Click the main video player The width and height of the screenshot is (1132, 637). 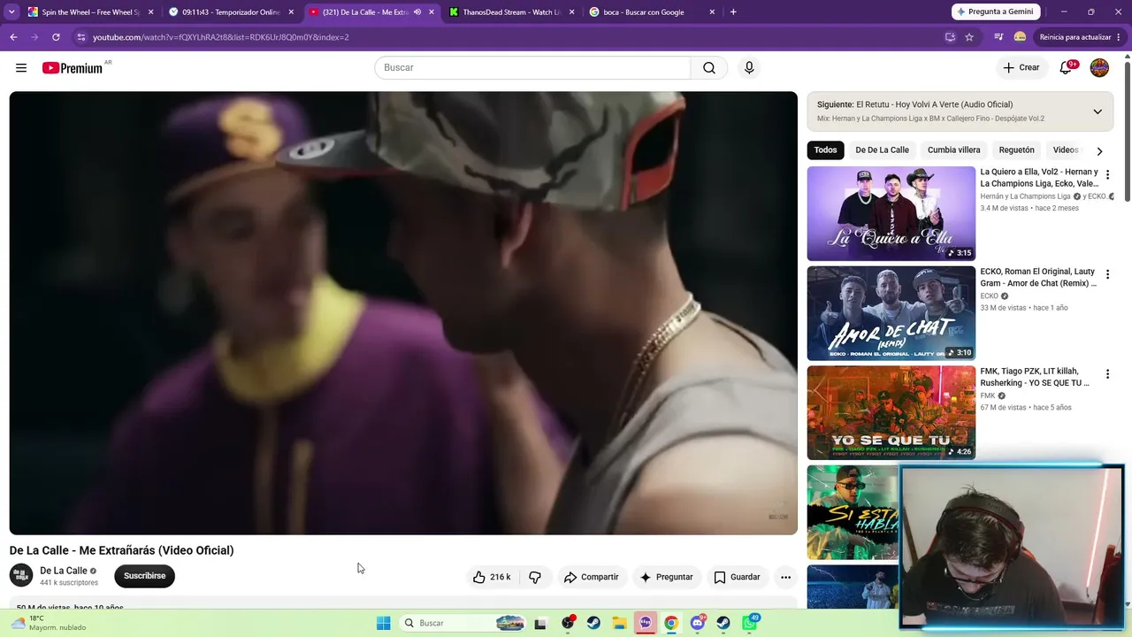[x=403, y=313]
